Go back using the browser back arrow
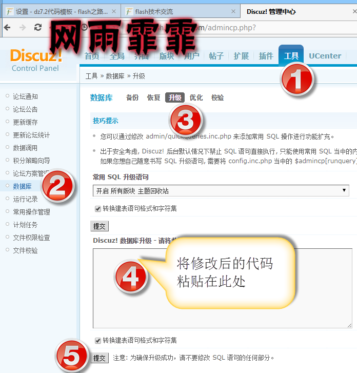Viewport: 357px width, 373px height. [7, 27]
